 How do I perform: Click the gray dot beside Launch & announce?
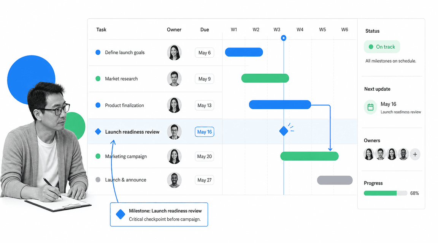(x=98, y=180)
